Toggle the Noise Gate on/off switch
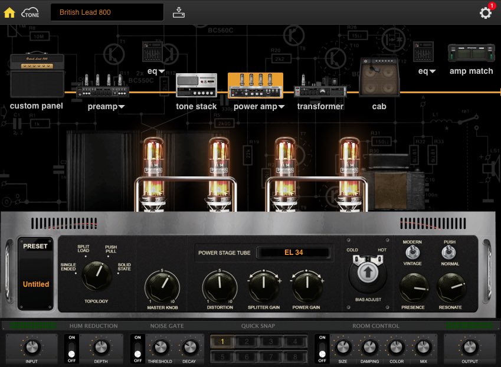Viewport: 501px width, 367px height. [x=137, y=349]
